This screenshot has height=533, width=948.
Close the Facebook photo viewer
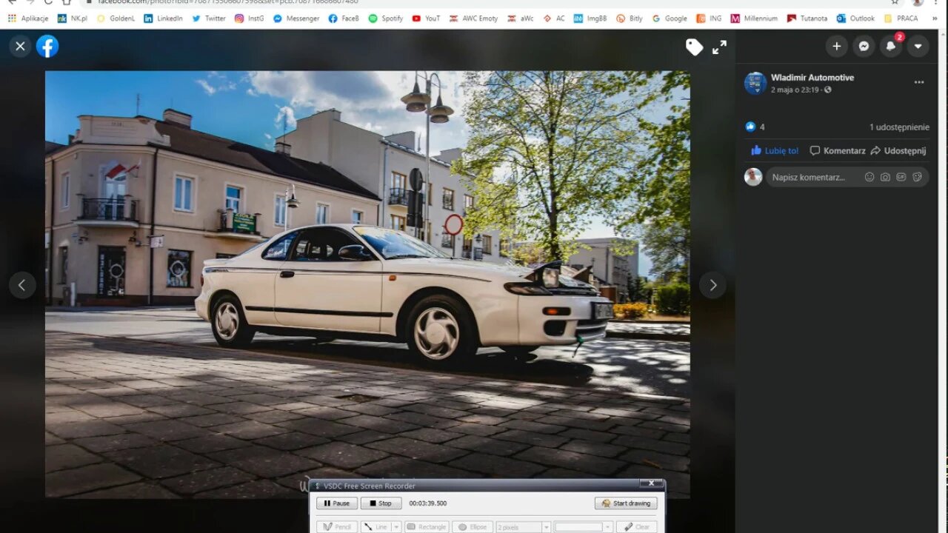coord(20,47)
